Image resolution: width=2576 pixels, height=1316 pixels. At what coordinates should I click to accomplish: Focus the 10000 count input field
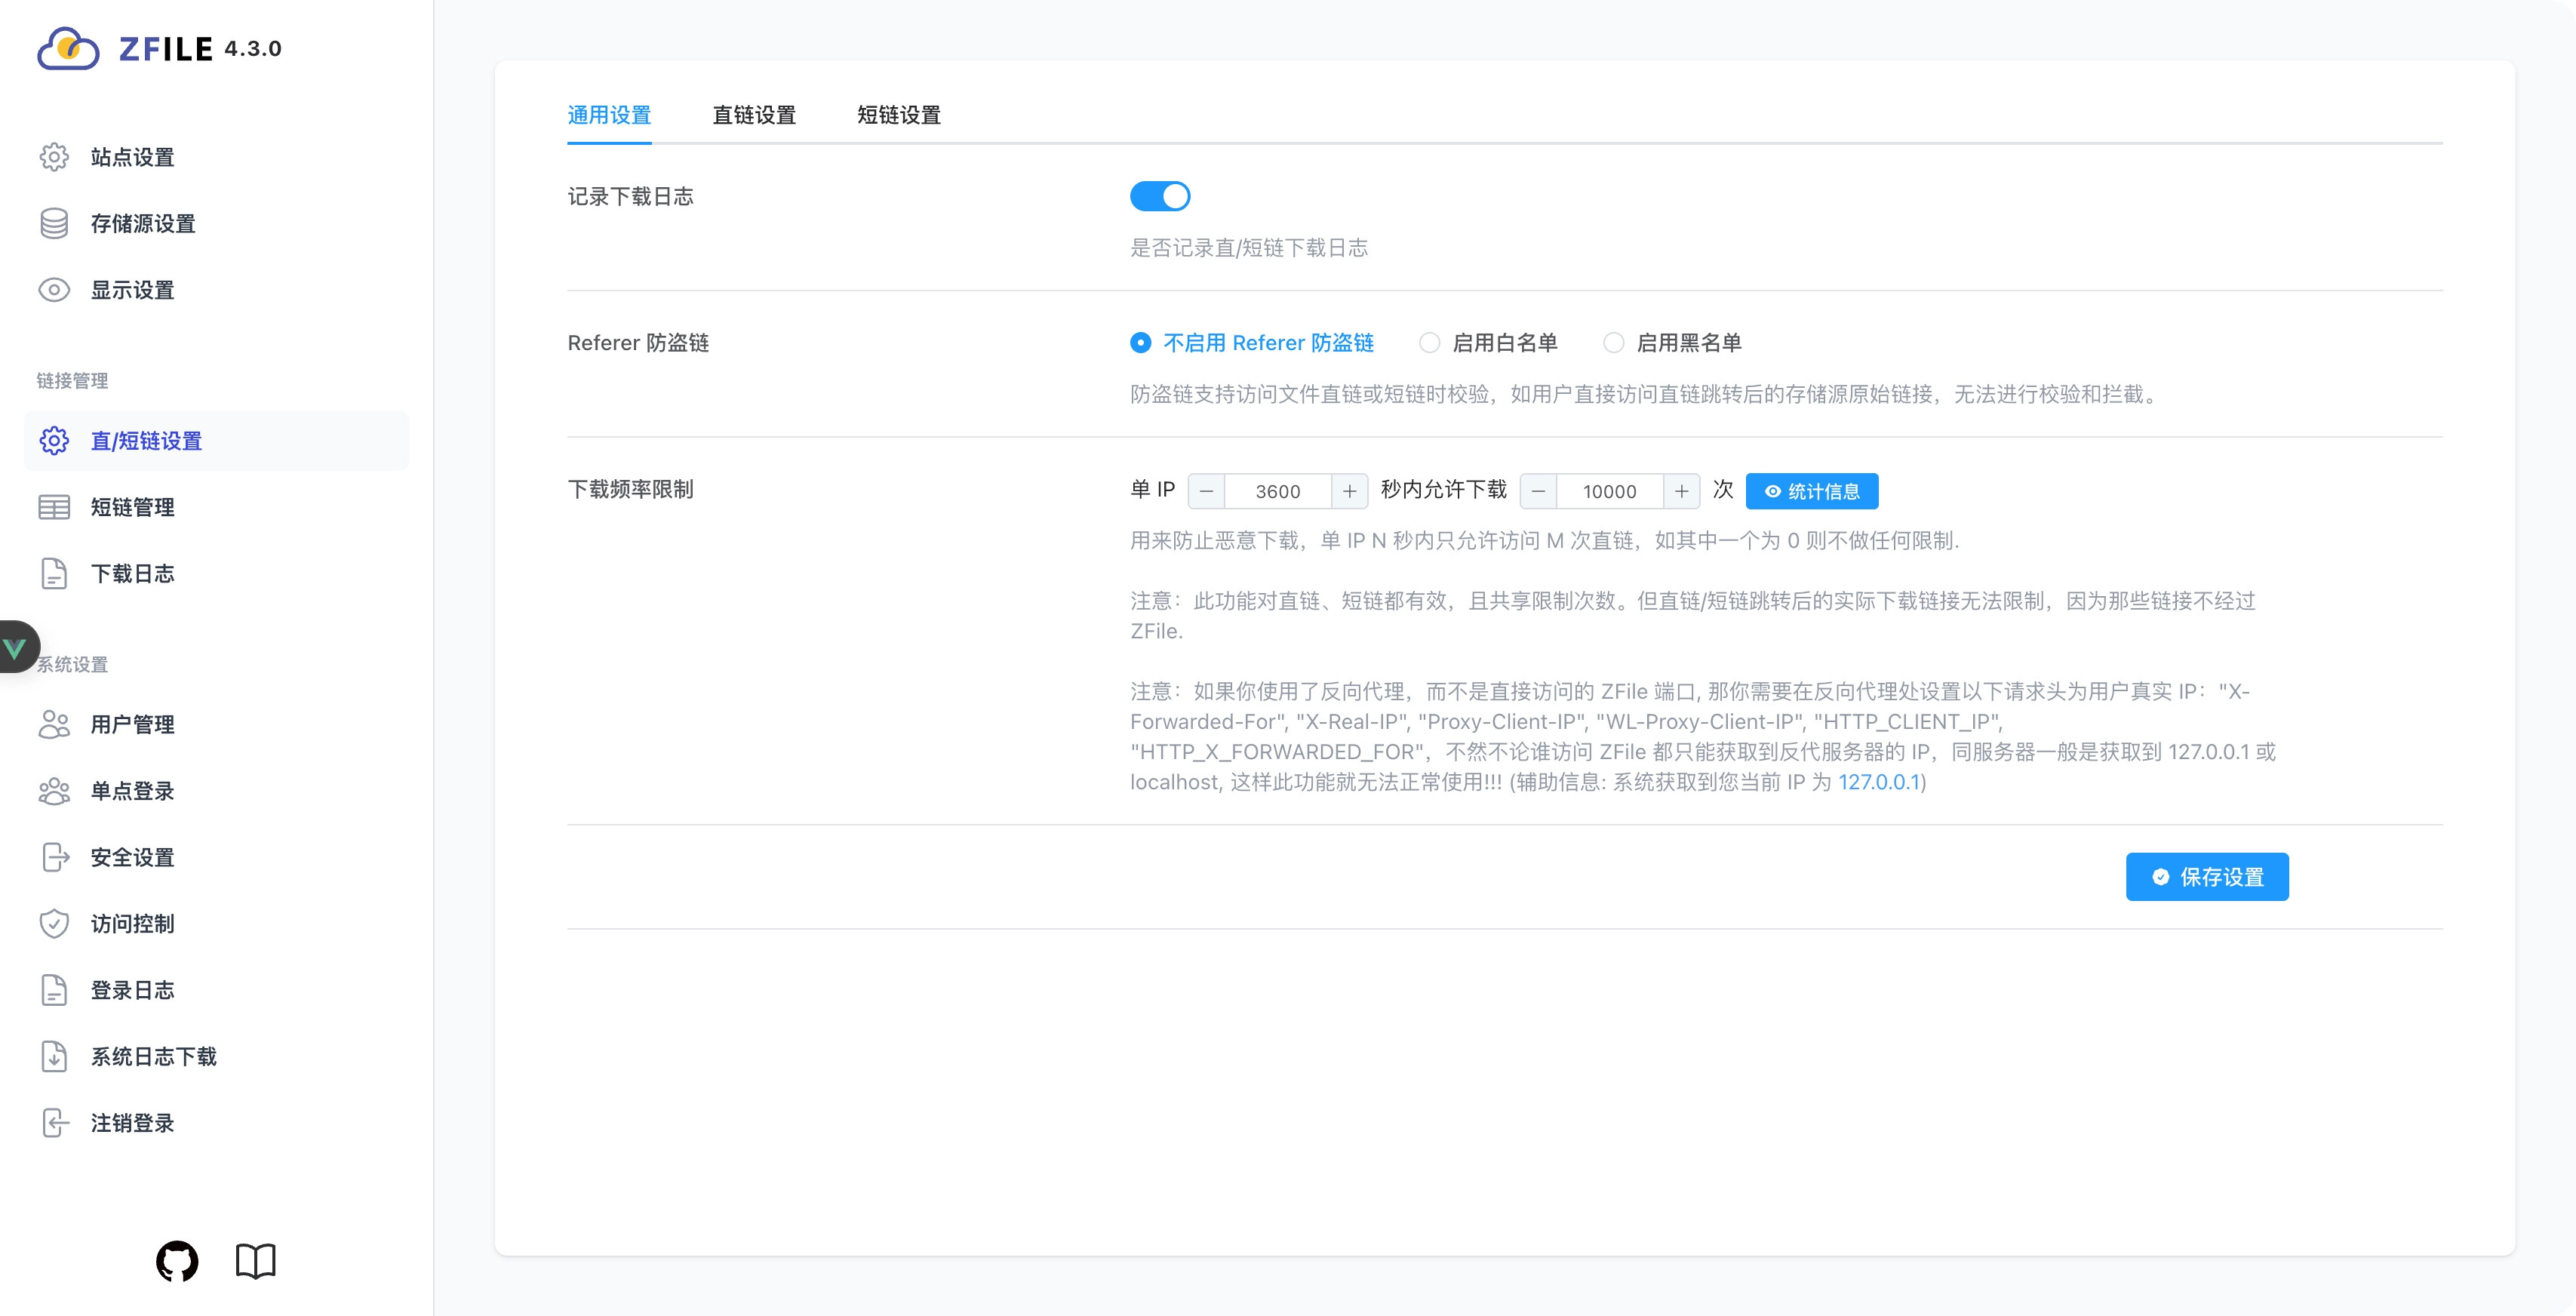click(1610, 491)
